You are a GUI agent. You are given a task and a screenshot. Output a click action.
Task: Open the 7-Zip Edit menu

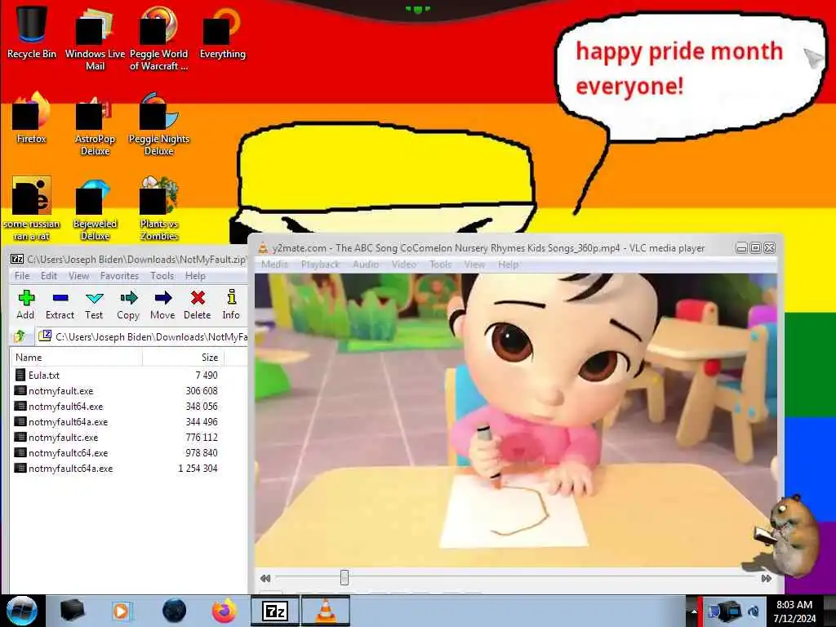[48, 276]
